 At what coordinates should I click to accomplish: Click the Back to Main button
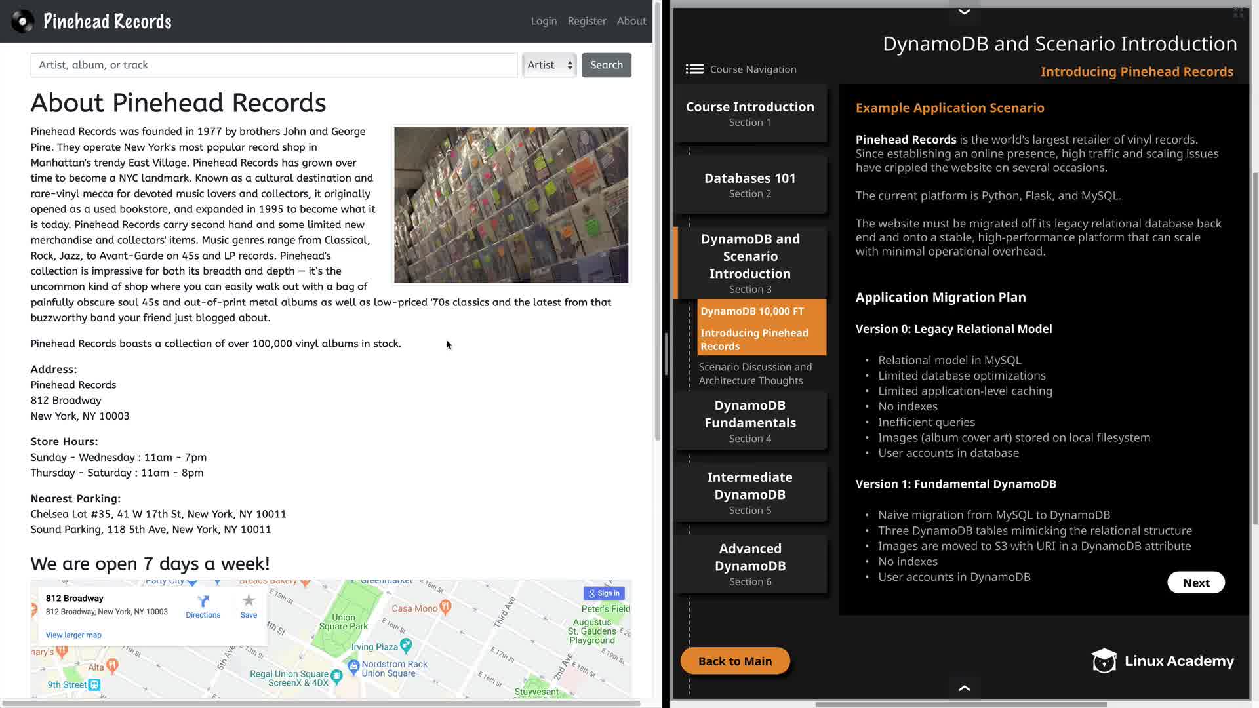click(x=735, y=661)
